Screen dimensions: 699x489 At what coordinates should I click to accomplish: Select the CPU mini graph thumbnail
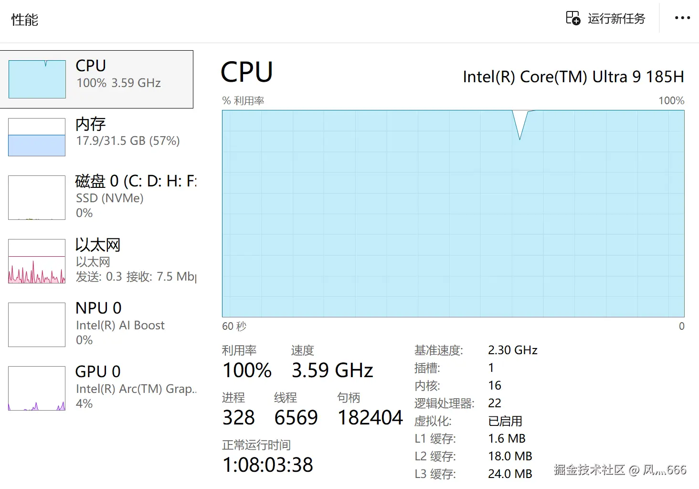coord(37,79)
